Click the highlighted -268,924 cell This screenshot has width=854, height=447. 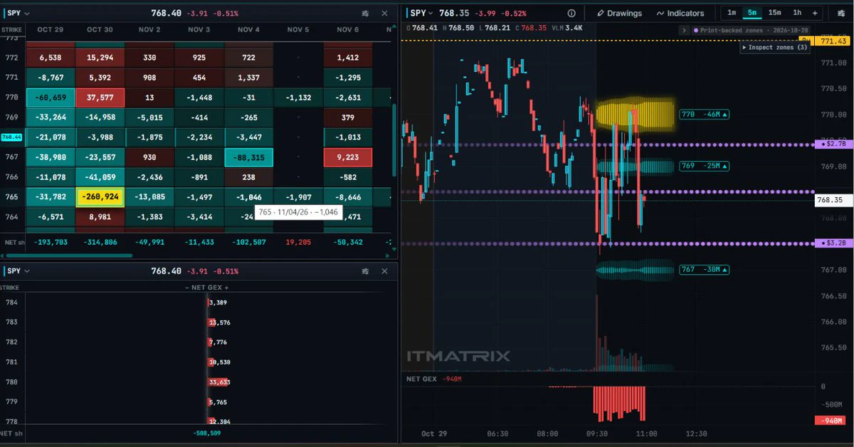click(100, 197)
